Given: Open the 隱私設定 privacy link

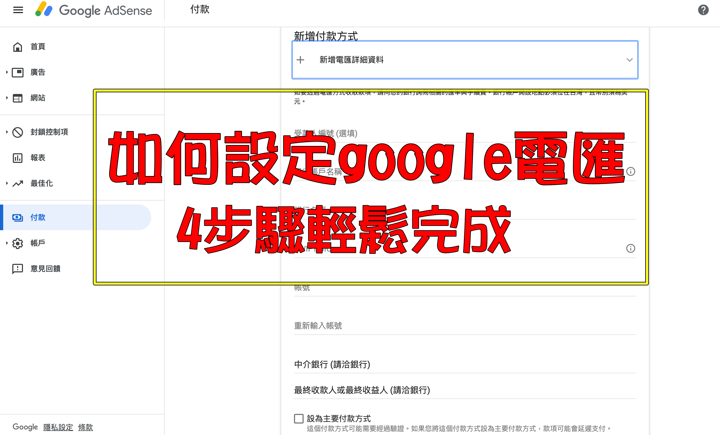Looking at the screenshot, I should tap(58, 427).
